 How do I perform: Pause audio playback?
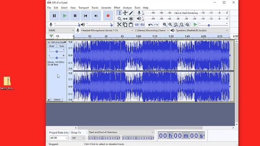tap(54, 16)
